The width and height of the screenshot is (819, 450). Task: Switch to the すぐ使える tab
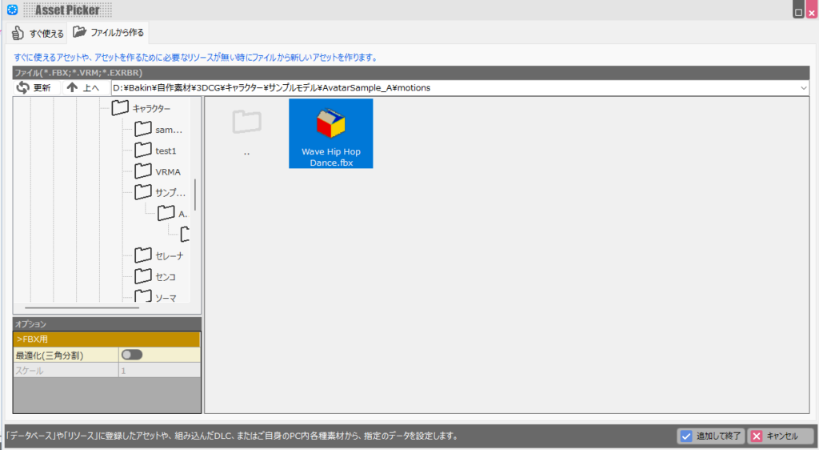click(37, 34)
